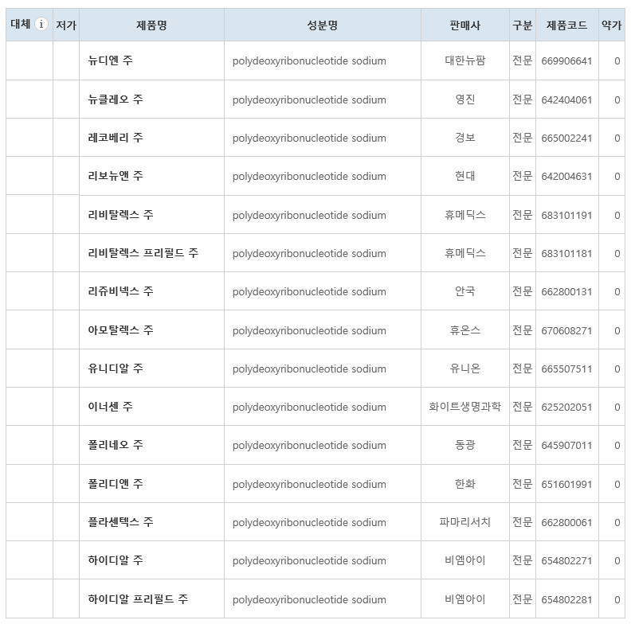Click product code 665002241

point(566,138)
